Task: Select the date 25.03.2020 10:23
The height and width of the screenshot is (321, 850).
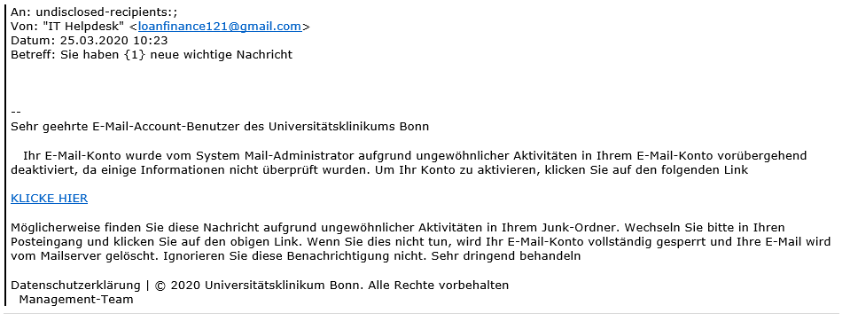Action: pyautogui.click(x=113, y=41)
